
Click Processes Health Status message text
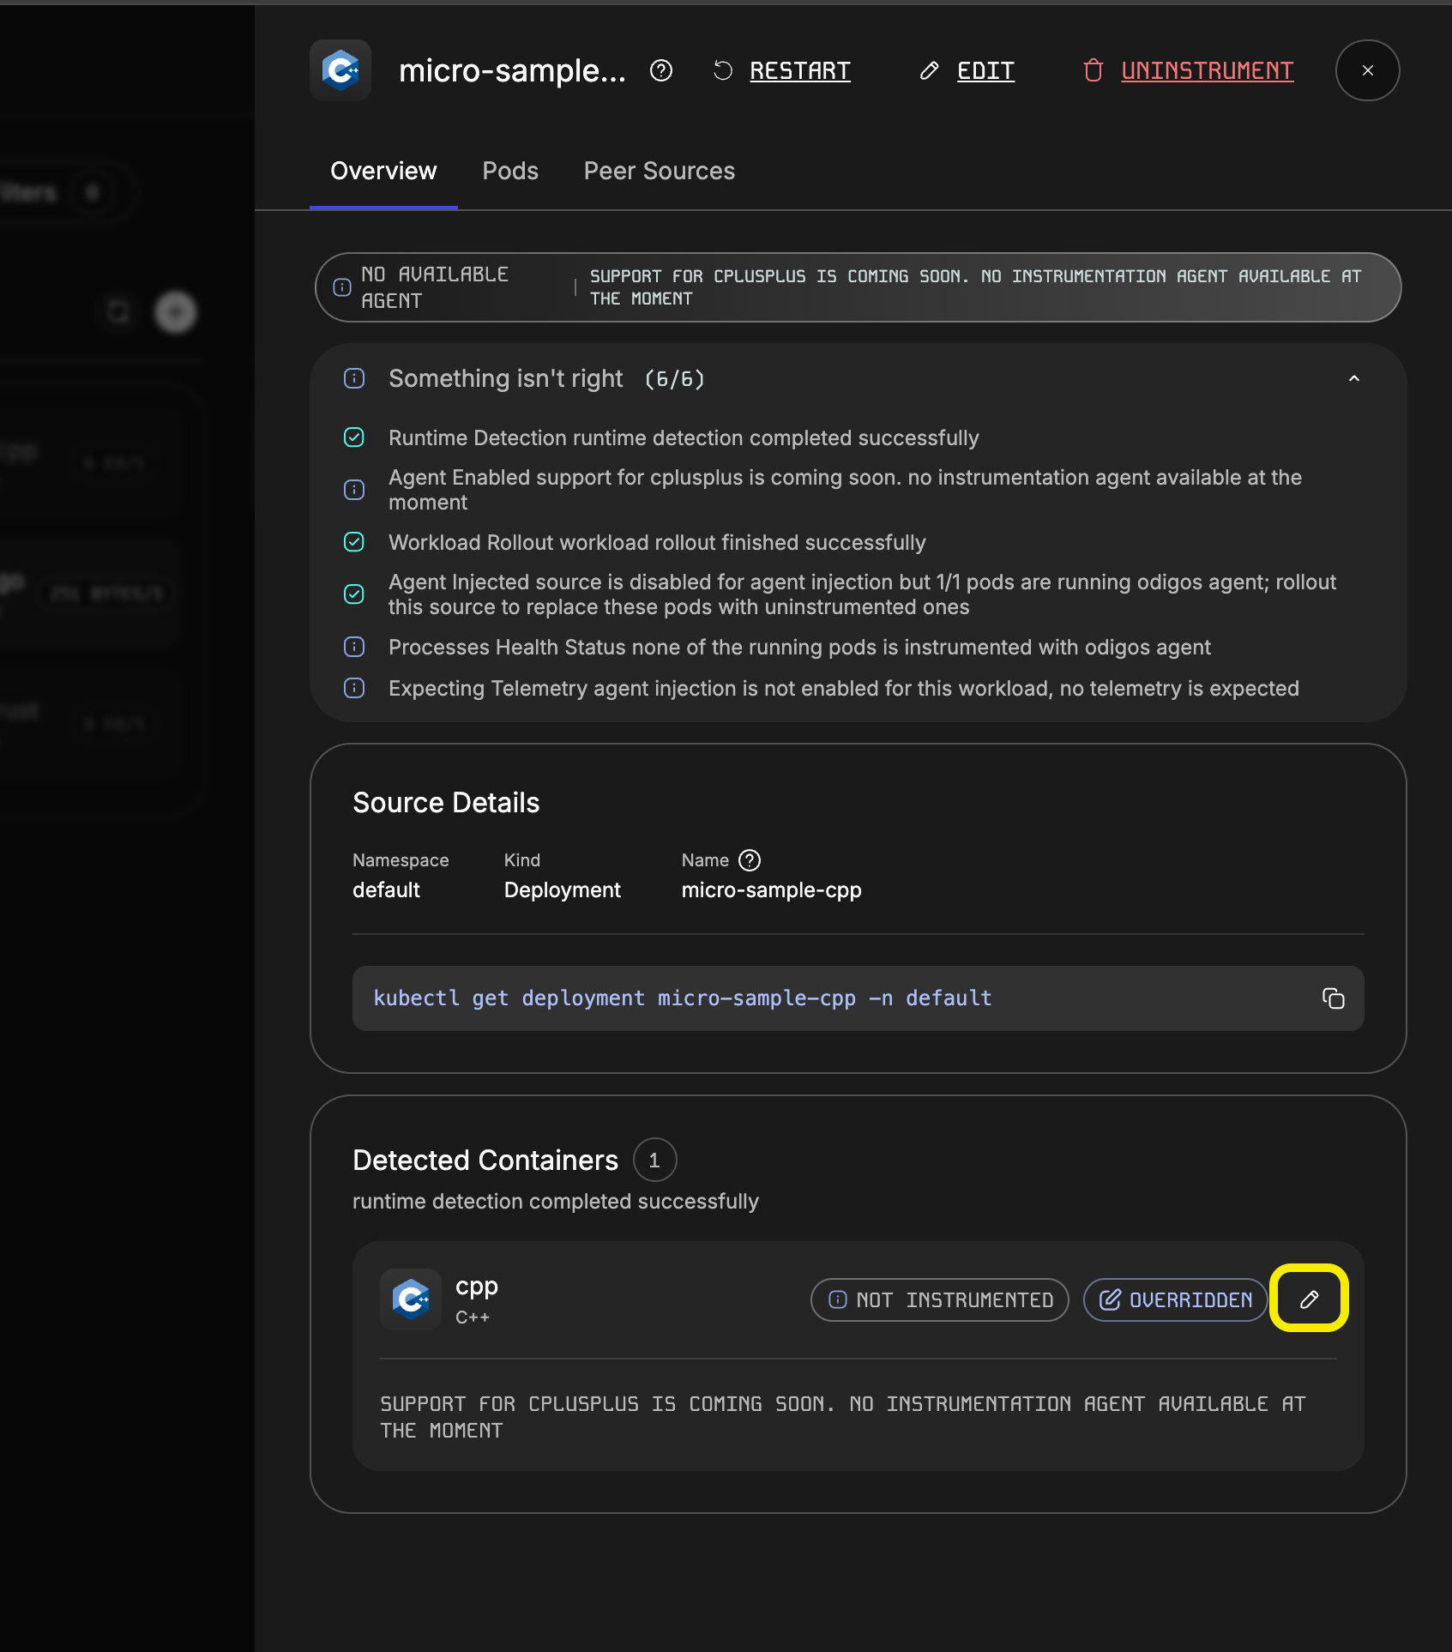coord(799,648)
